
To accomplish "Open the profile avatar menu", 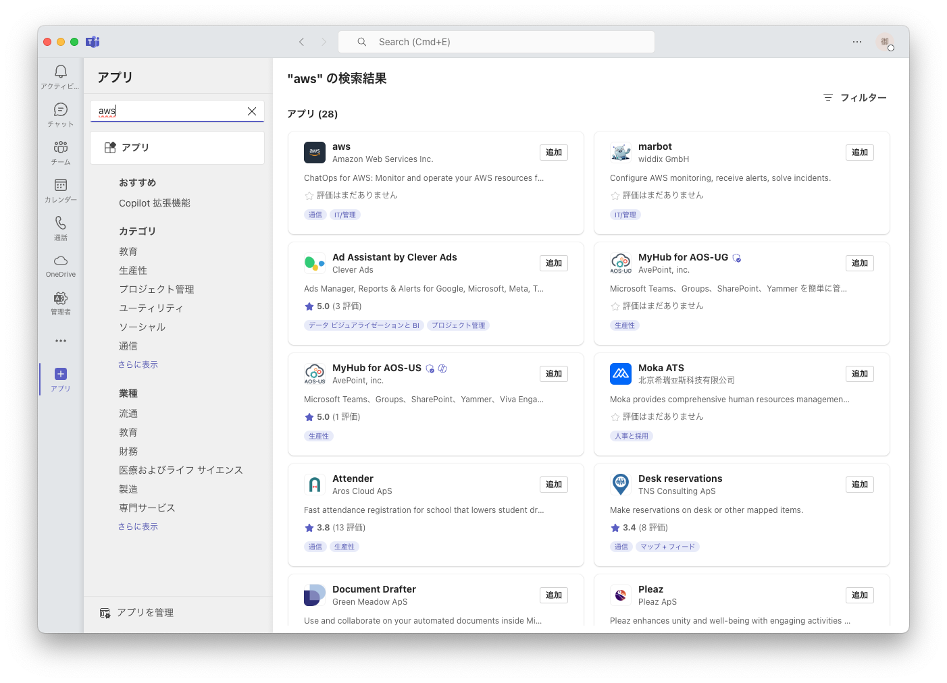I will (885, 42).
